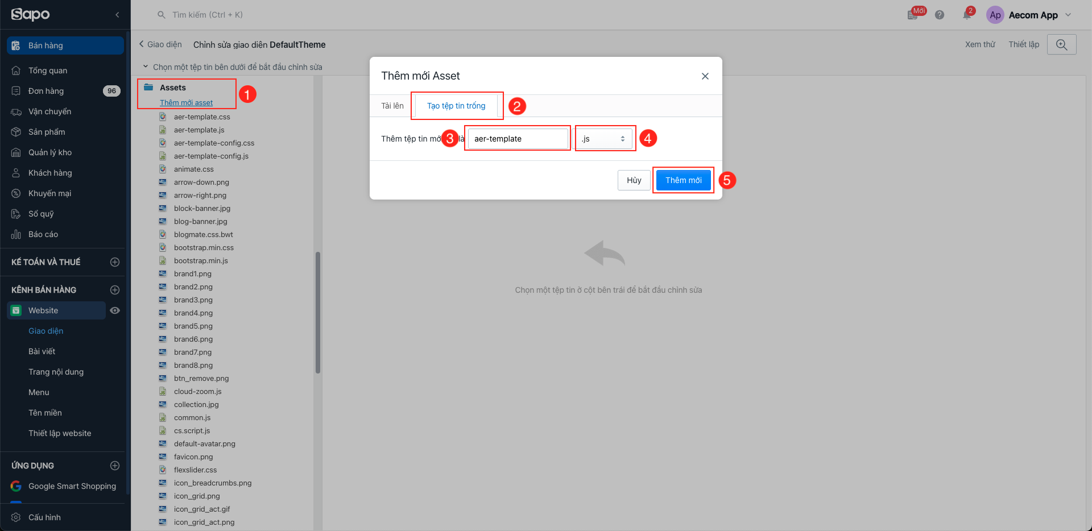
Task: Click the Website channel icon
Action: pyautogui.click(x=16, y=310)
